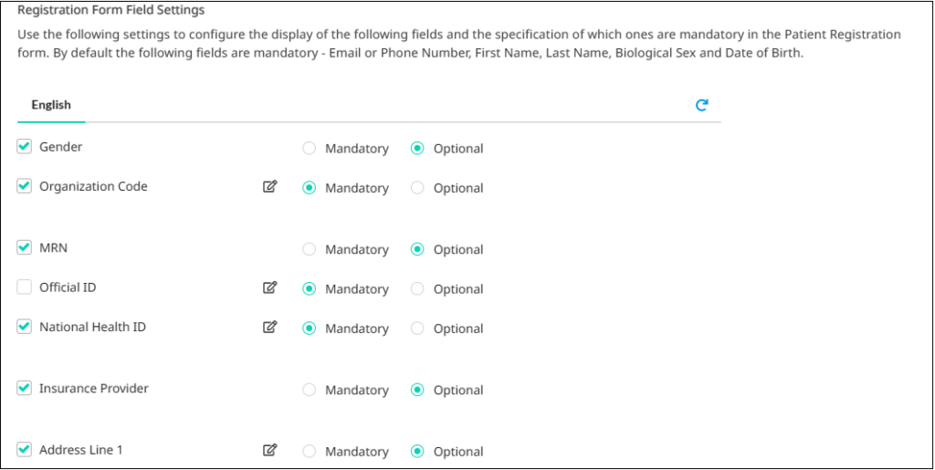
Task: Toggle the Insurance Provider checkbox
Action: [24, 389]
